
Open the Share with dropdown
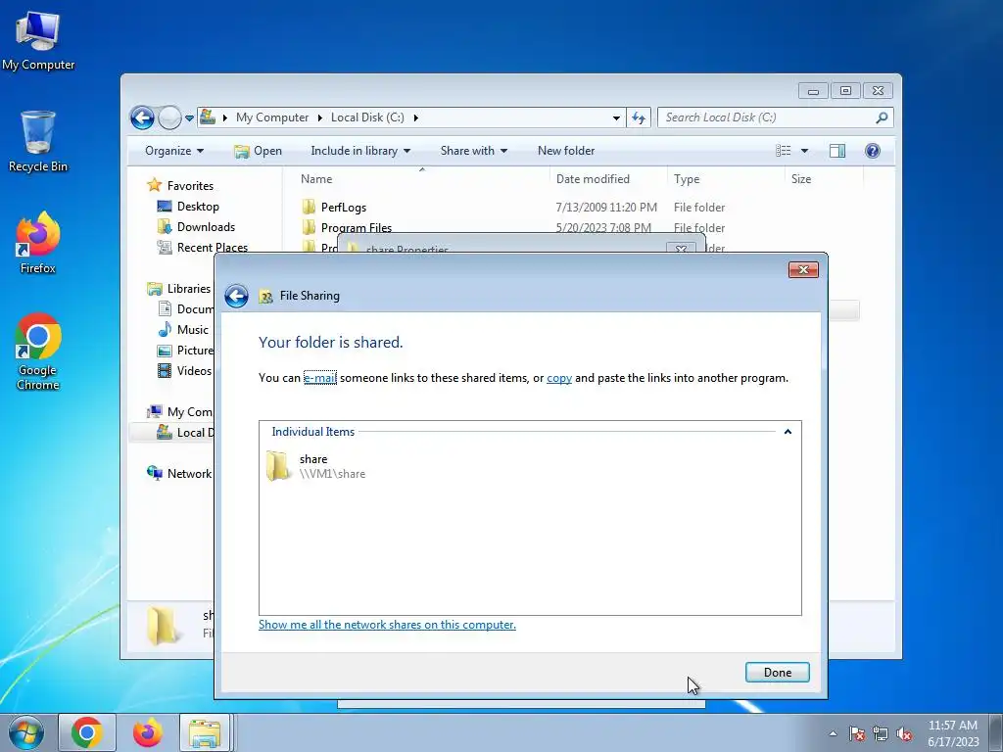(474, 151)
